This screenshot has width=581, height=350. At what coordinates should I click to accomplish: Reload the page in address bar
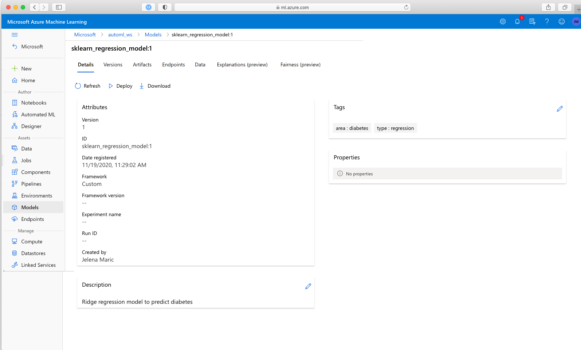406,7
